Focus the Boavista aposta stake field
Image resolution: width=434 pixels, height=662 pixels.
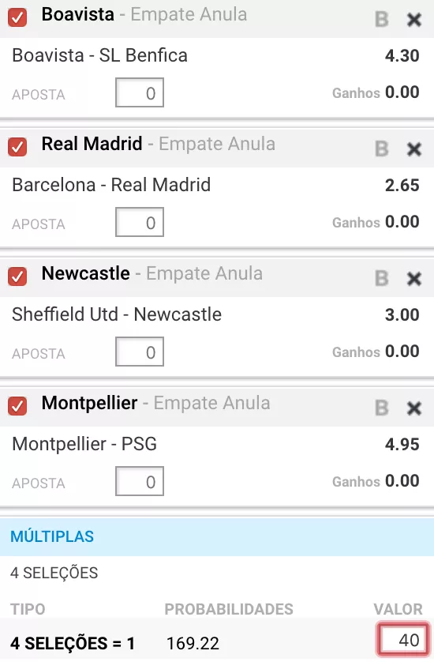(140, 92)
